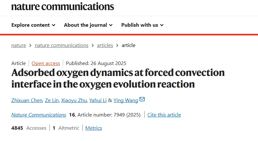Click the chevron after the nature breadcrumb
This screenshot has height=141, width=258.
(x=30, y=45)
